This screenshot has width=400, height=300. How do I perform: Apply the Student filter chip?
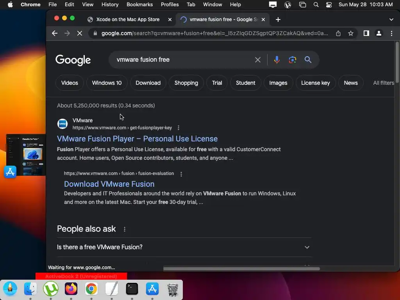click(245, 83)
